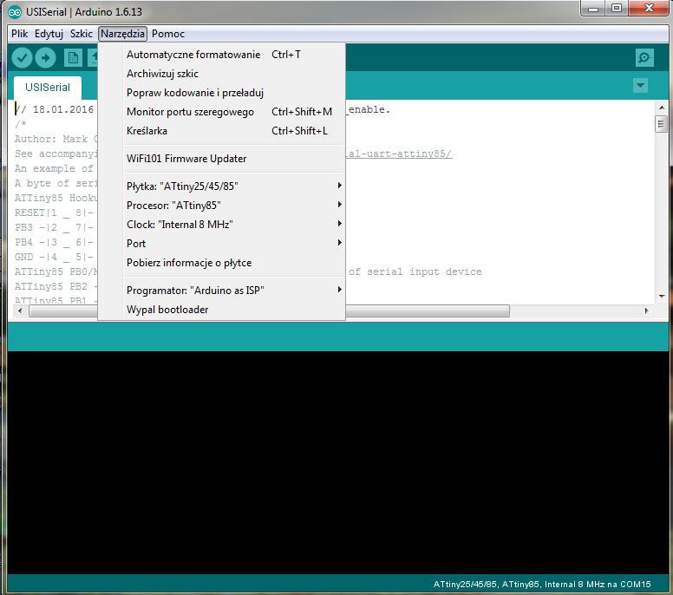This screenshot has width=673, height=595.
Task: Open the Plik menu
Action: click(x=19, y=34)
